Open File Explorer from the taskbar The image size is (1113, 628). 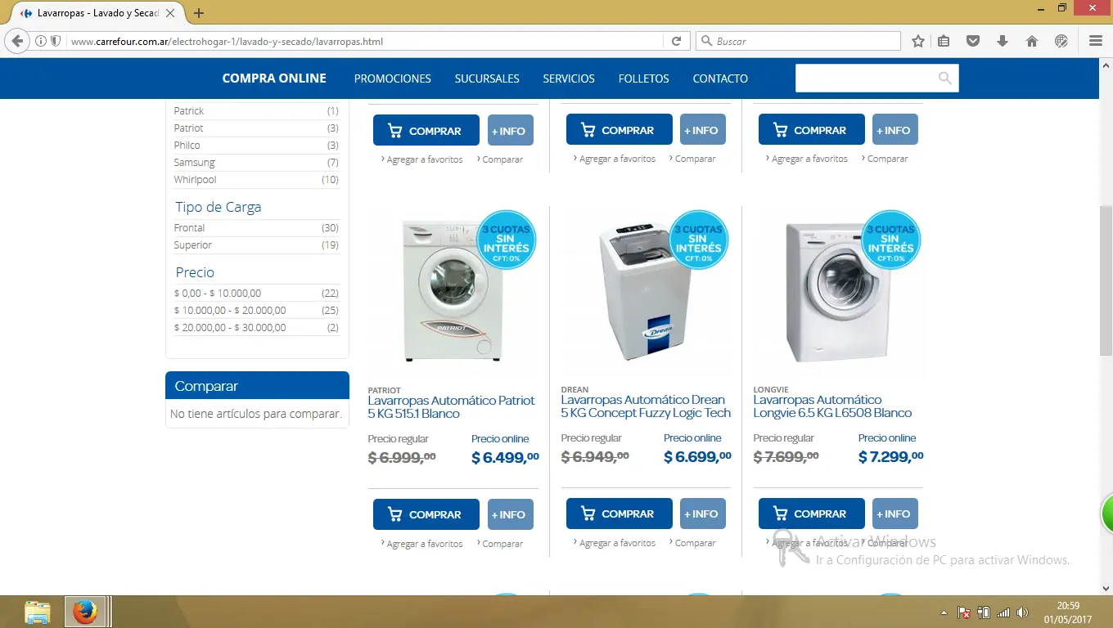tap(38, 612)
